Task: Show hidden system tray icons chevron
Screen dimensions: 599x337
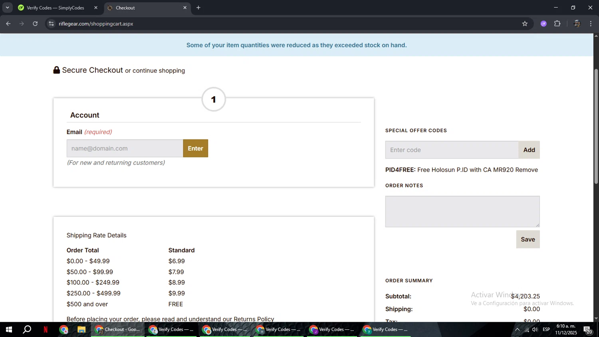Action: click(x=517, y=329)
